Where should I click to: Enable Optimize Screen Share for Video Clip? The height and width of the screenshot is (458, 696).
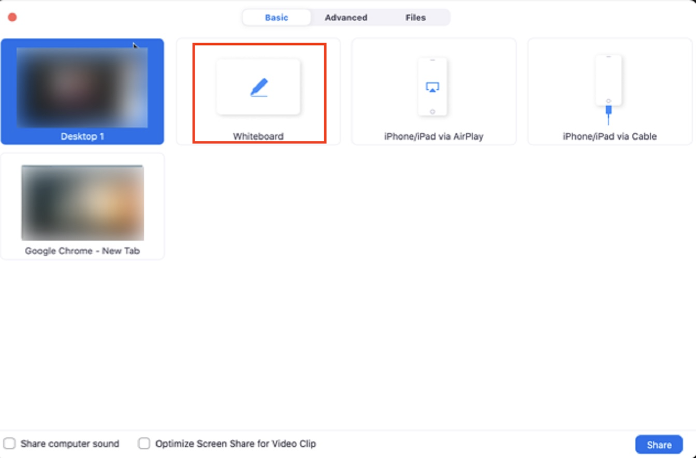coord(144,443)
